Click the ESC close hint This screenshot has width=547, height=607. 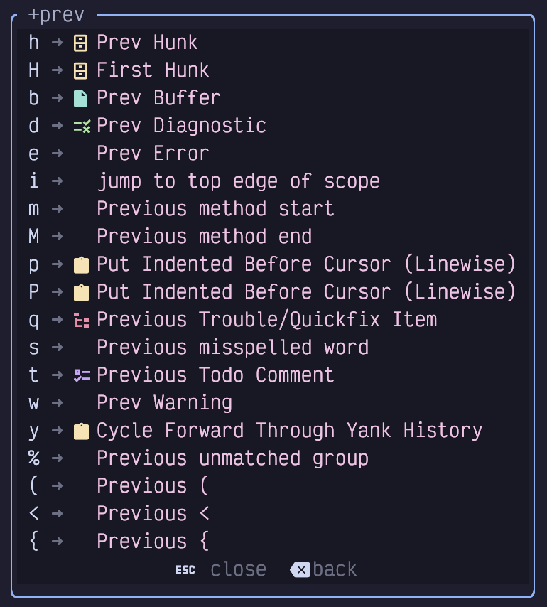pos(221,569)
